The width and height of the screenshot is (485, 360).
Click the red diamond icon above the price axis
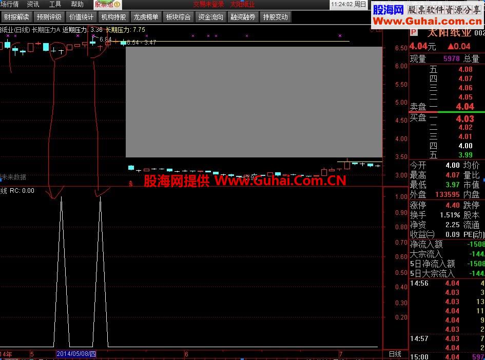coord(372,30)
